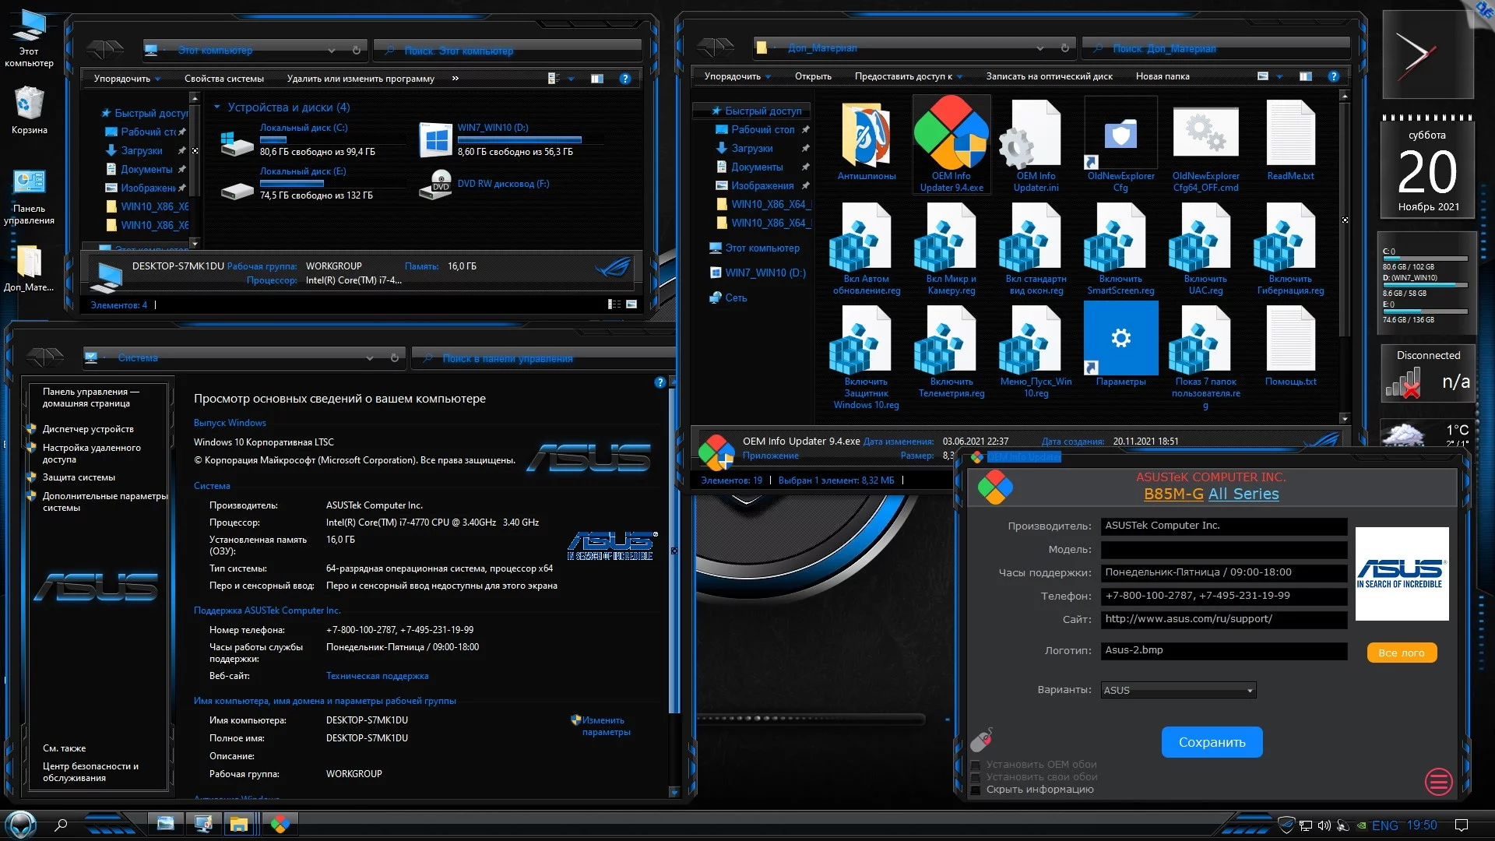
Task: Enable Скрыть информацию checkbox
Action: pos(976,790)
